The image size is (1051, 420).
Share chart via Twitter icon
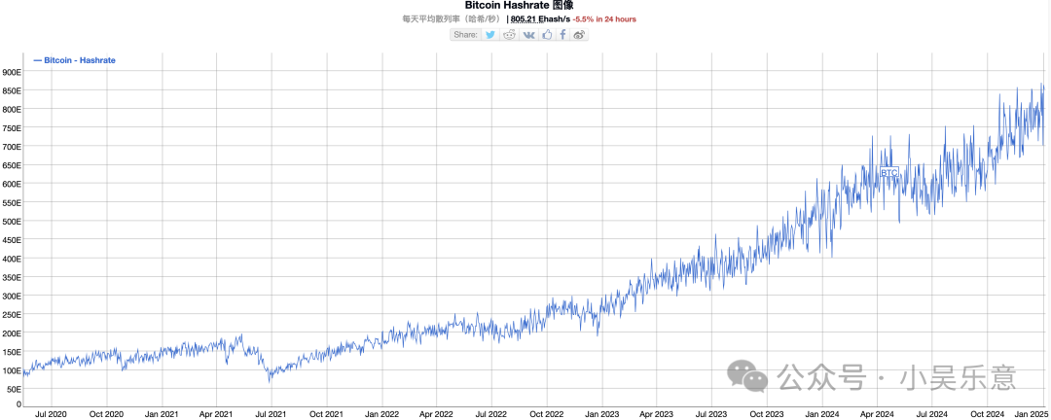point(490,34)
